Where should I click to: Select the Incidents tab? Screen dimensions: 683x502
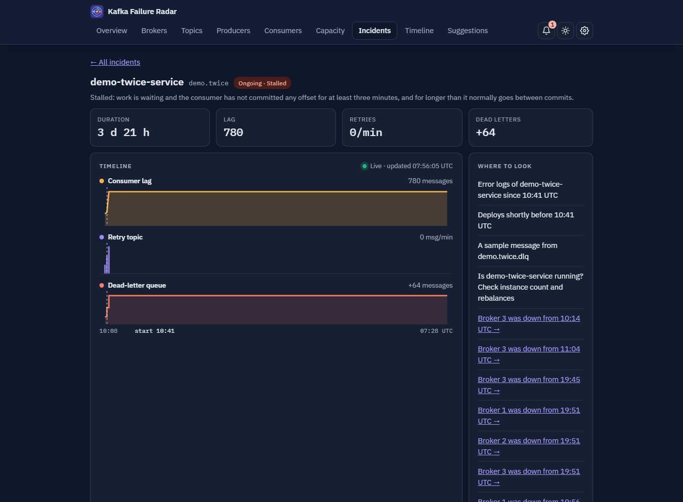pyautogui.click(x=375, y=31)
